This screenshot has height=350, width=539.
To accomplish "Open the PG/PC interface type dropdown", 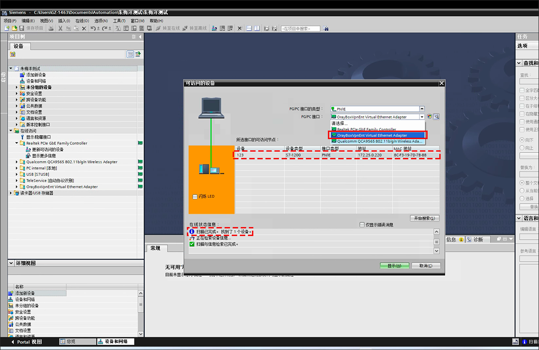I will [422, 109].
